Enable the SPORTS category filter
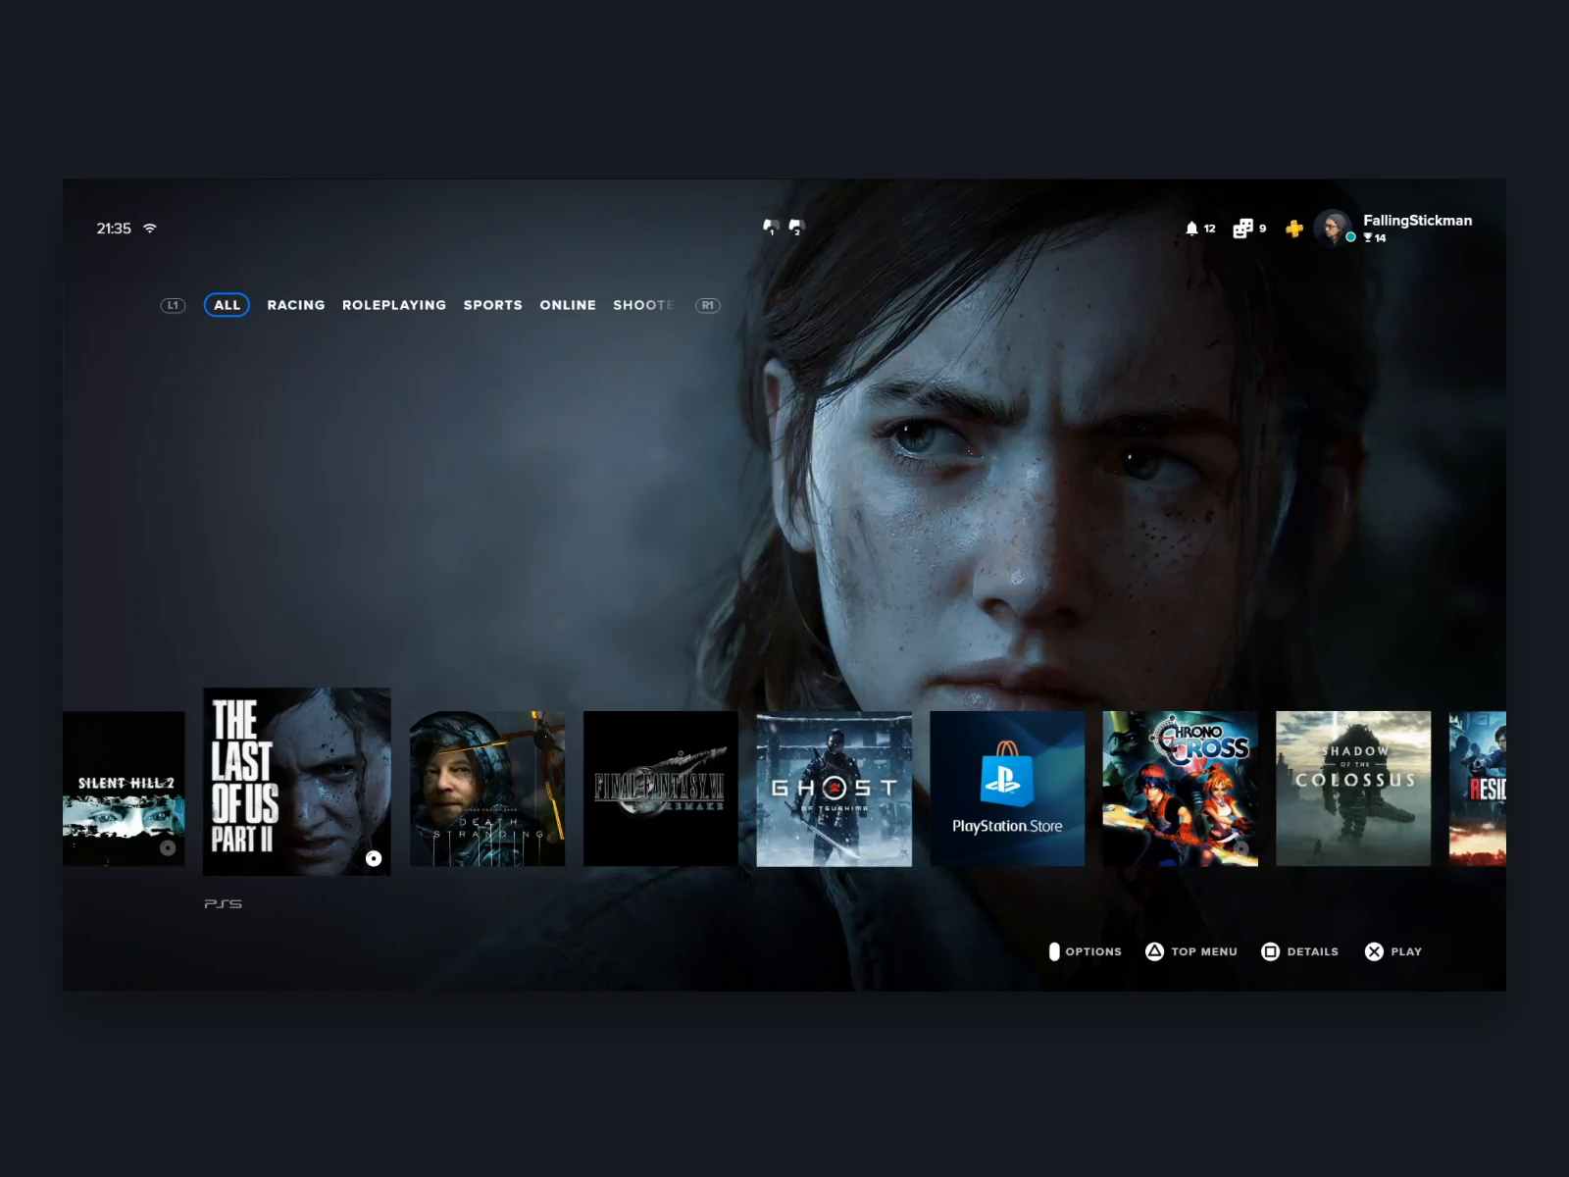The image size is (1569, 1177). (x=493, y=305)
